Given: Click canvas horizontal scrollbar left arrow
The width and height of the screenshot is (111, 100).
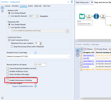Looking at the screenshot, I should click(76, 40).
